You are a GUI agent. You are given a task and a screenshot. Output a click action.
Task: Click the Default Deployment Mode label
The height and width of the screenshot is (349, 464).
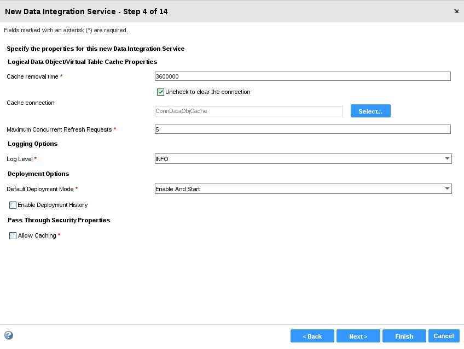(x=40, y=189)
